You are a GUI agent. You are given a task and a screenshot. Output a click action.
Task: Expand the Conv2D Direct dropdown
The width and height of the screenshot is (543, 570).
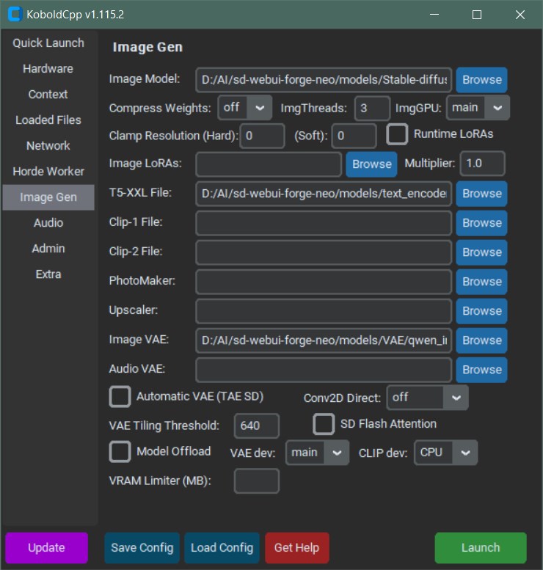pyautogui.click(x=427, y=398)
